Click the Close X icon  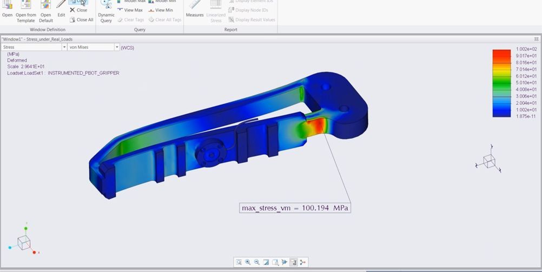pos(72,10)
